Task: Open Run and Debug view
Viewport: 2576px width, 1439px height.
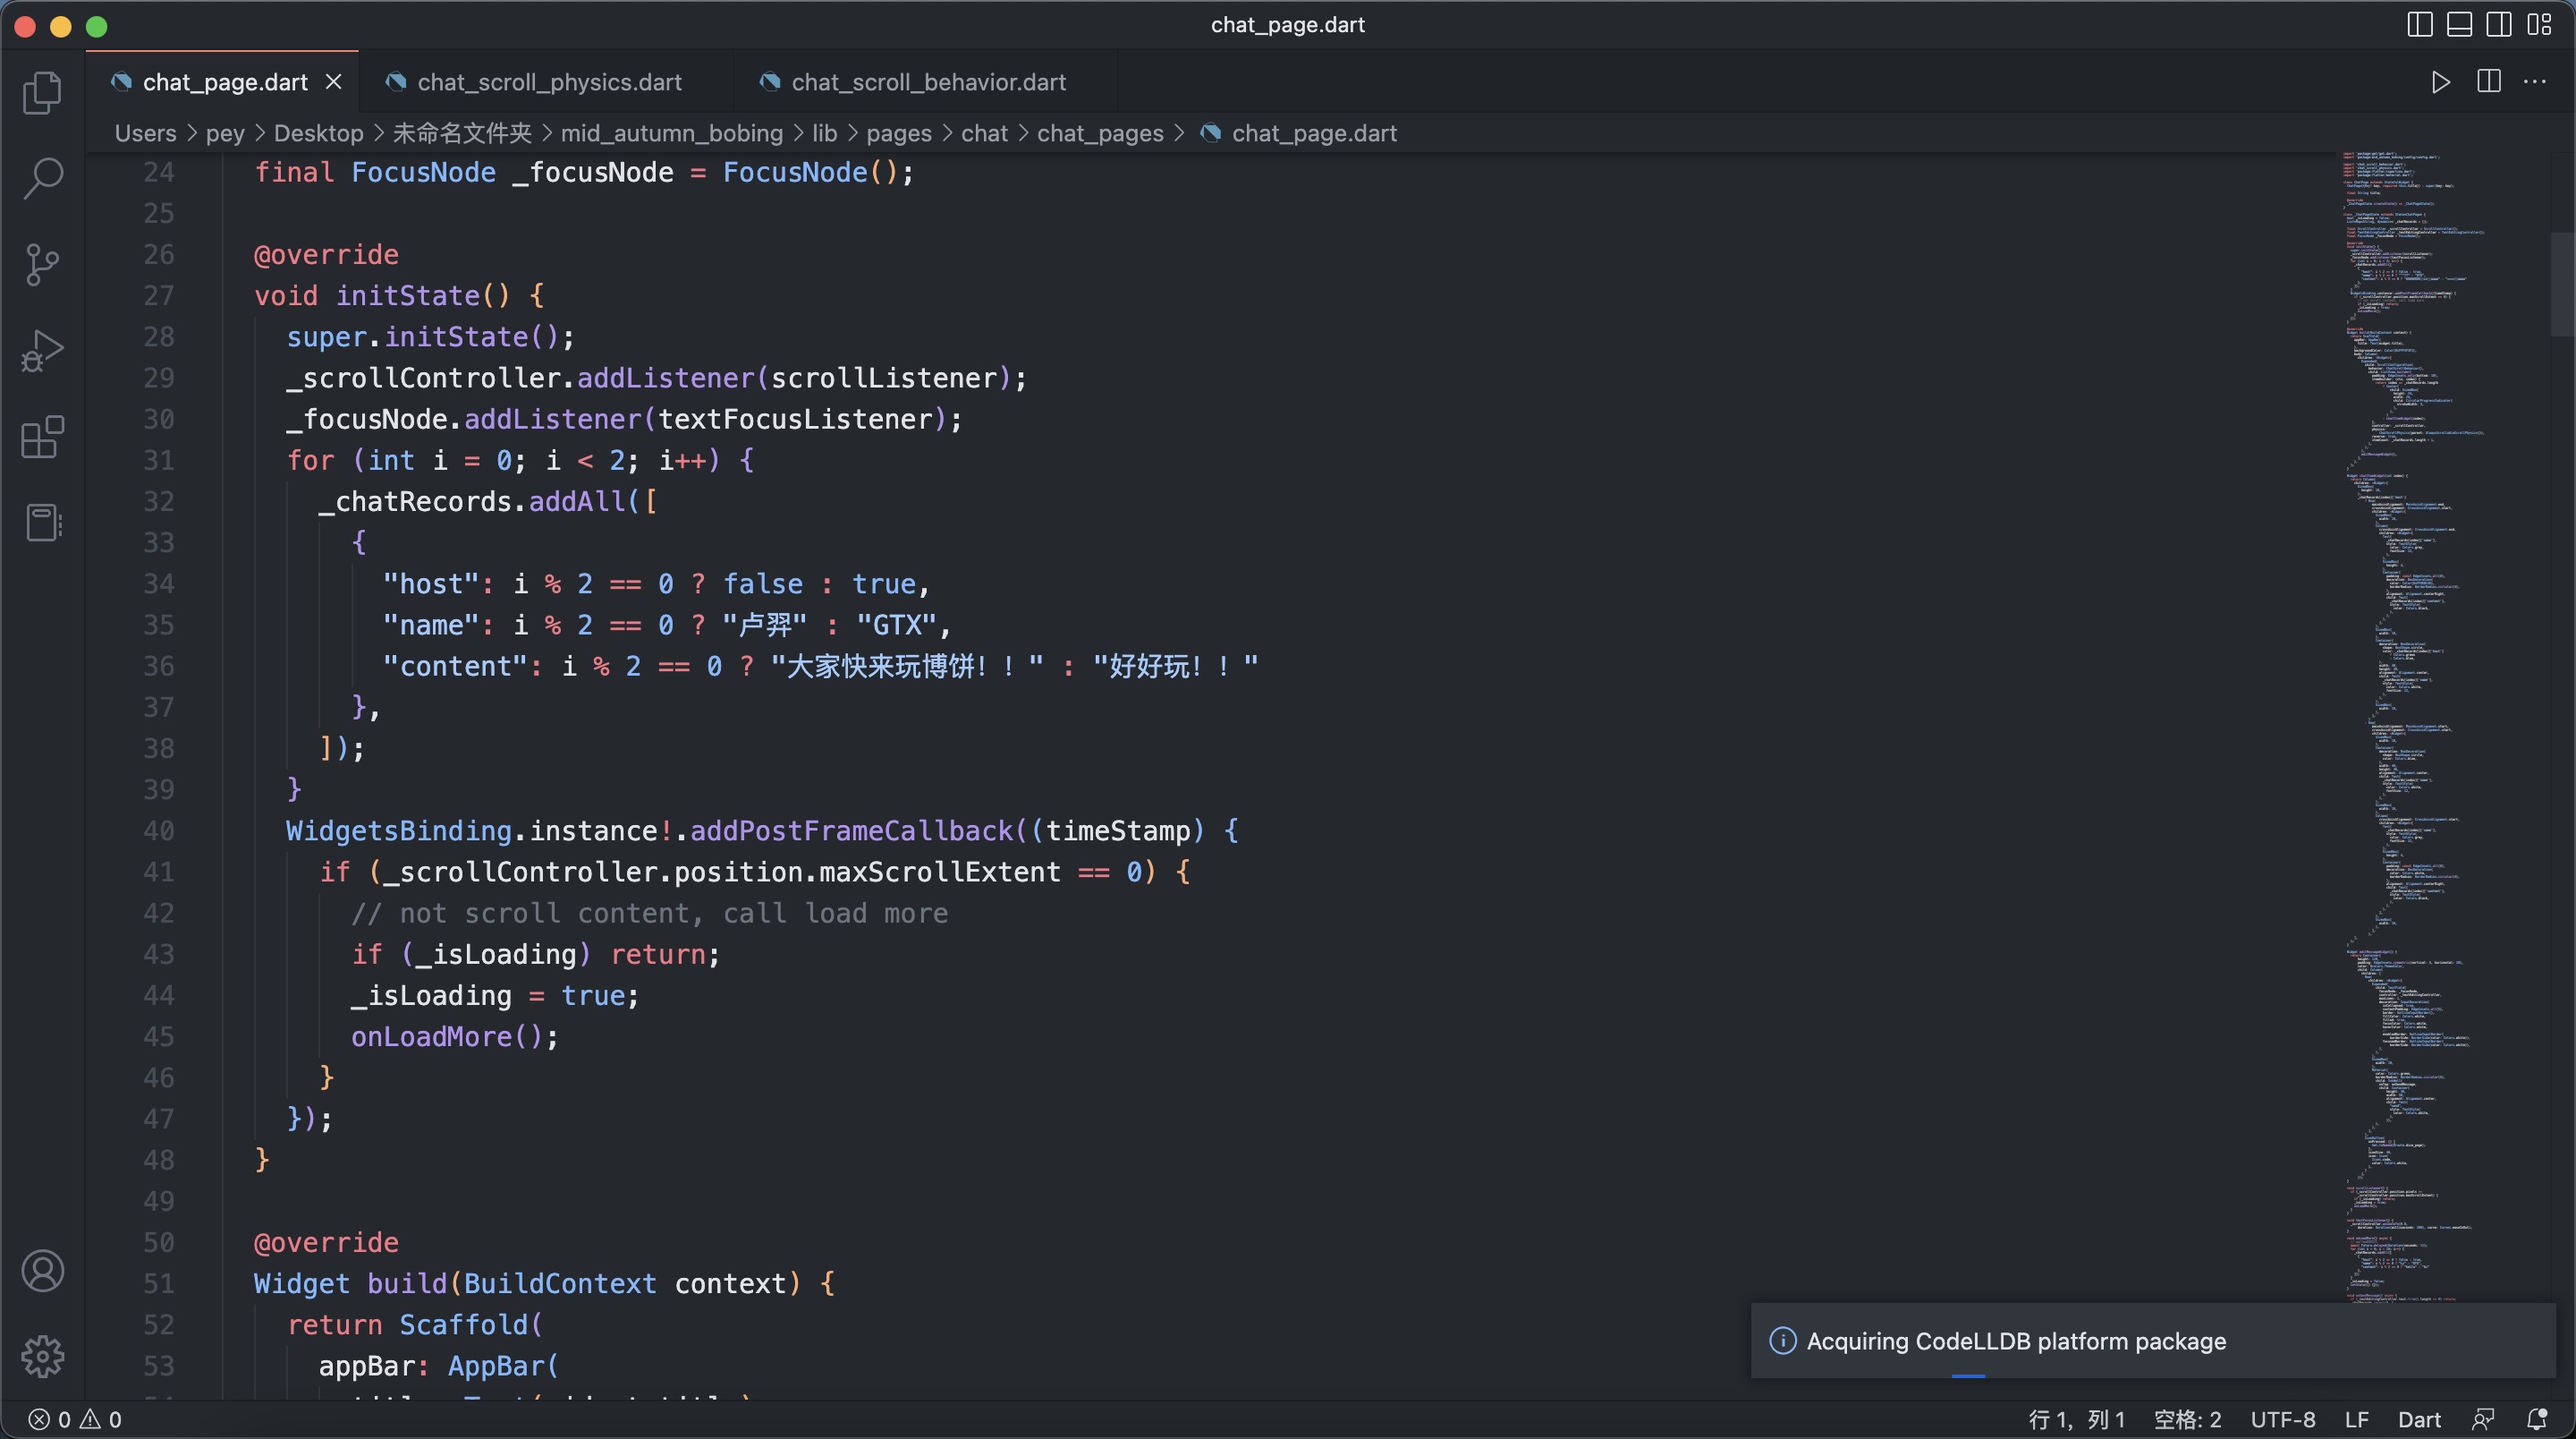Action: pos(42,351)
